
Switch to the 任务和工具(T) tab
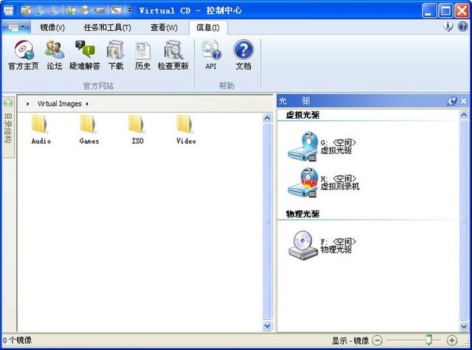(107, 27)
